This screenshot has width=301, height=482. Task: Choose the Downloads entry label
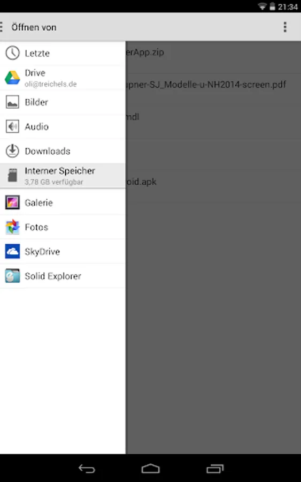click(x=48, y=151)
